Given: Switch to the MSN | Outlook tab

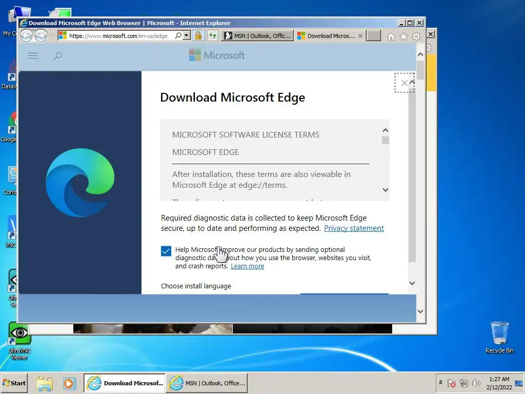Looking at the screenshot, I should click(x=257, y=36).
